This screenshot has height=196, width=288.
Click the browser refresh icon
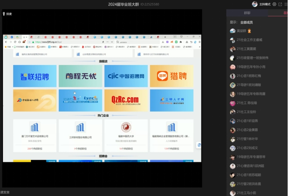15,42
